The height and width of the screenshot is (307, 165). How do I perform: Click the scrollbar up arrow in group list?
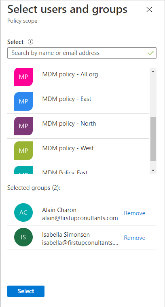coord(153,71)
